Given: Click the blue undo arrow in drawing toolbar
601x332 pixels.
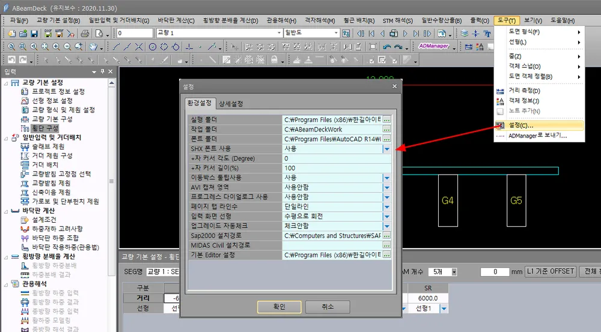Looking at the screenshot, I should [x=386, y=47].
